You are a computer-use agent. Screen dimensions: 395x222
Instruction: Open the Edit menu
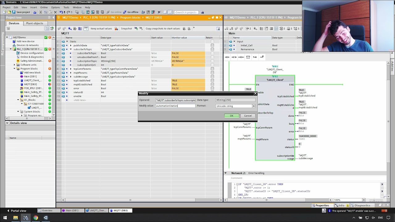[x=16, y=7]
